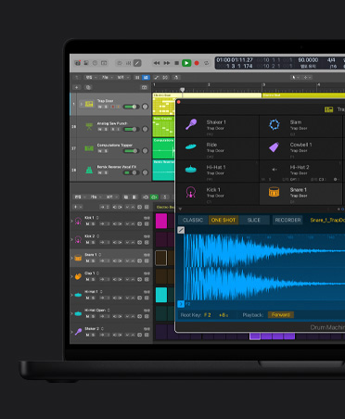The height and width of the screenshot is (419, 345).
Task: Select the Ride pad
Action: click(217, 149)
